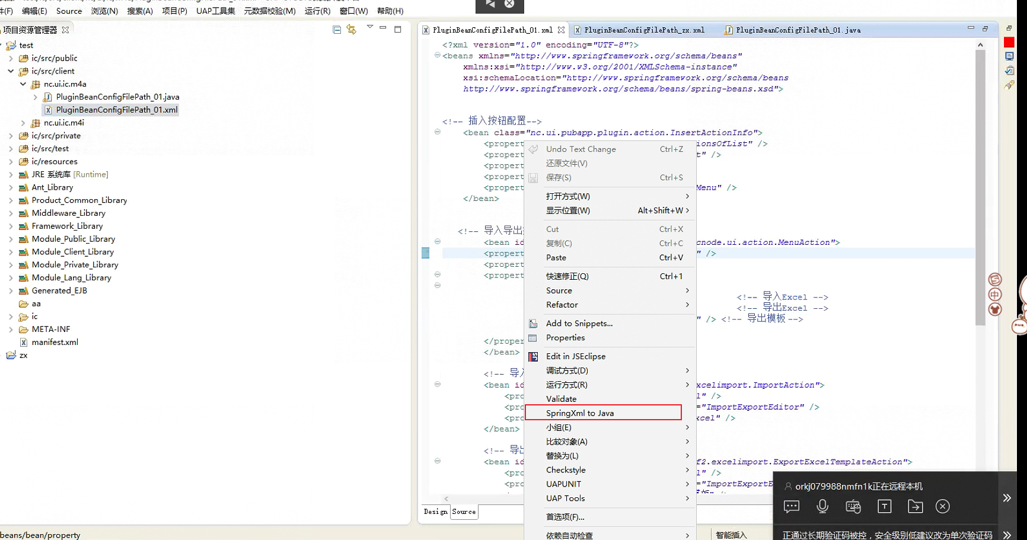
Task: Click the Properties menu icon
Action: [x=533, y=338]
